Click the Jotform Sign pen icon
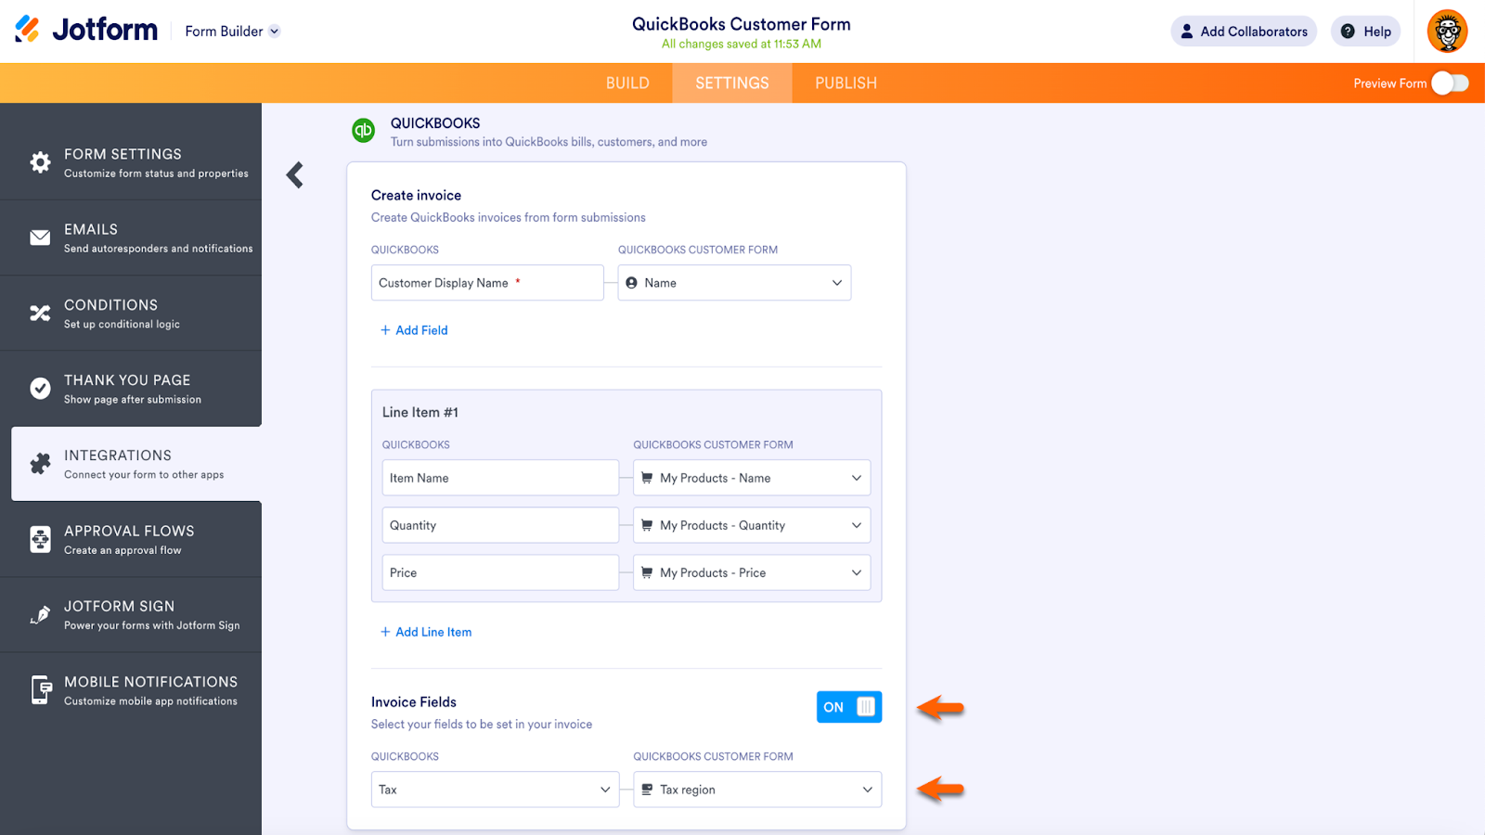The image size is (1485, 835). tap(40, 614)
